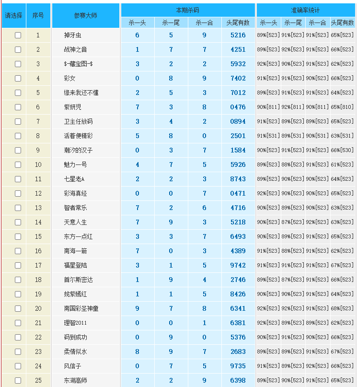Open 缘来我还不懂 master entry
The height and width of the screenshot is (387, 357).
tap(81, 93)
